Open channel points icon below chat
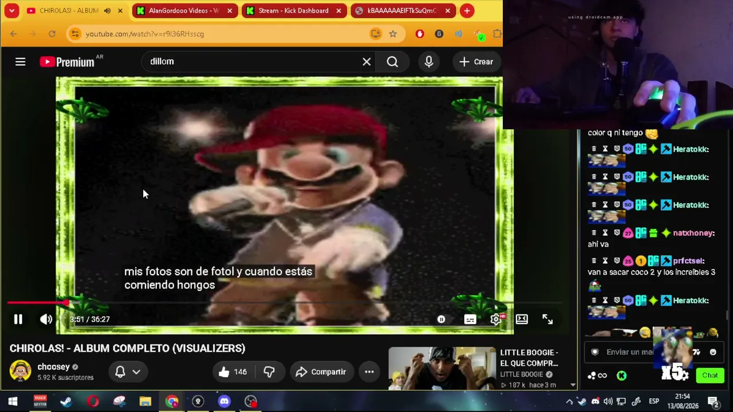This screenshot has width=733, height=412. (x=597, y=375)
